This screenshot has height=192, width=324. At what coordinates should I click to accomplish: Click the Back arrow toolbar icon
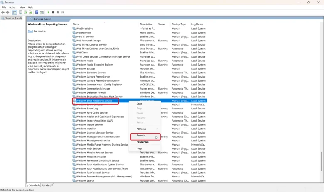click(x=2, y=12)
